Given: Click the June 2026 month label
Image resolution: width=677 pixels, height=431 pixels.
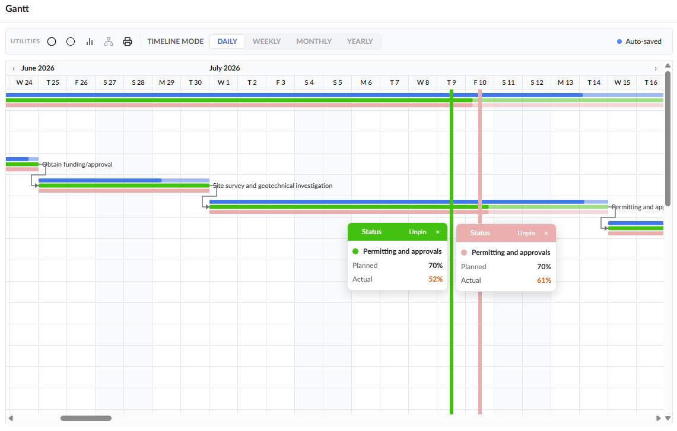Looking at the screenshot, I should point(38,68).
